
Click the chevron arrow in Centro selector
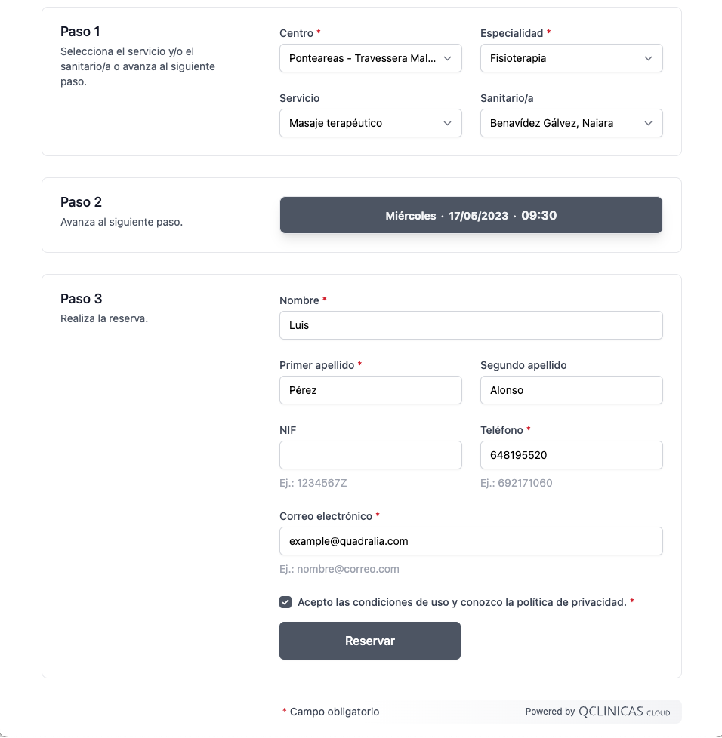click(x=447, y=58)
